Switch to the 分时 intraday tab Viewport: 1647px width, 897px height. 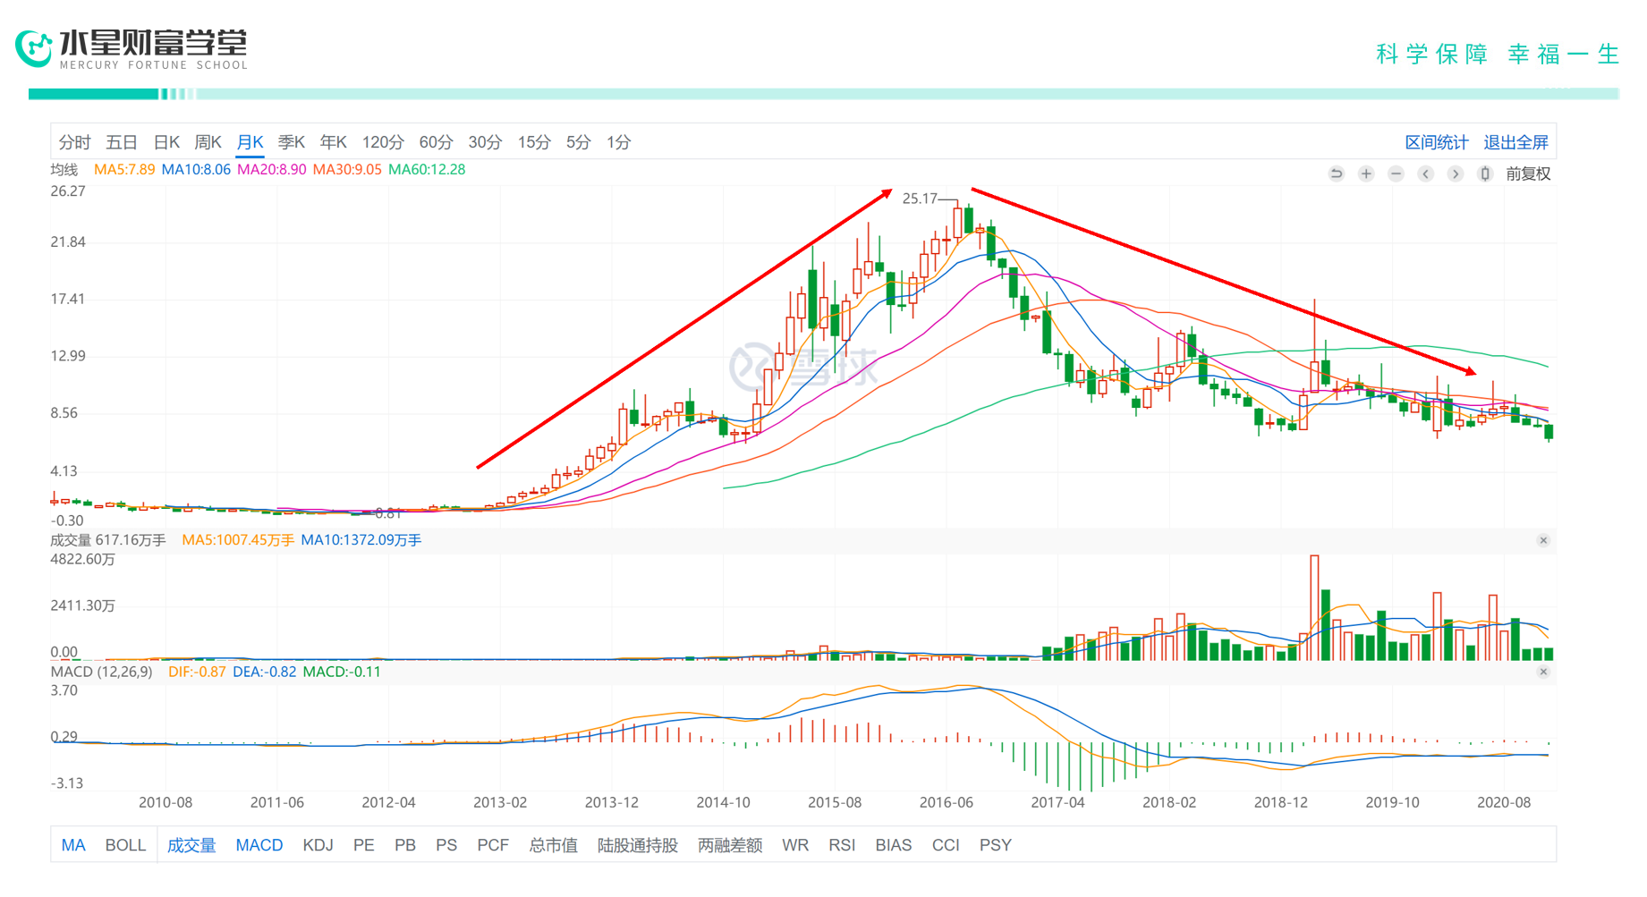tap(74, 142)
